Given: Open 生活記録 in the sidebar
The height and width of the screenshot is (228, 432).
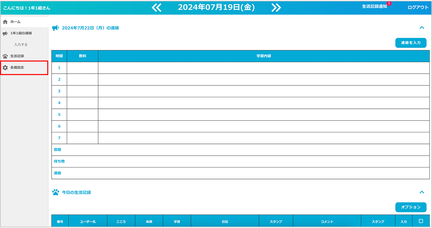Looking at the screenshot, I should (x=24, y=56).
